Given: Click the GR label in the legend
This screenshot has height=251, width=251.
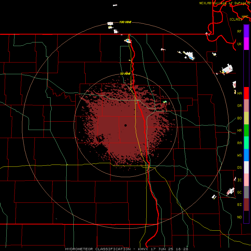Looking at the screenshot, I should point(239,106).
